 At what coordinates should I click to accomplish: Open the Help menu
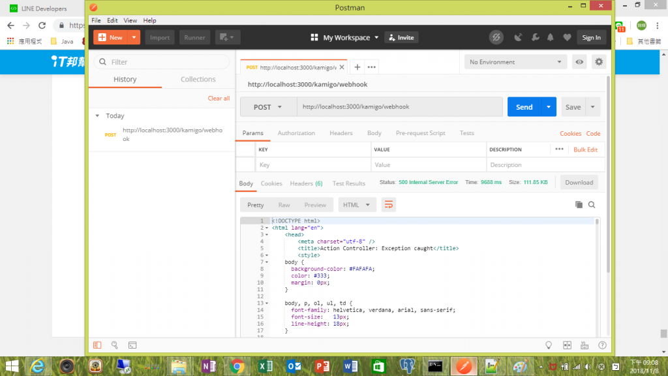click(149, 20)
